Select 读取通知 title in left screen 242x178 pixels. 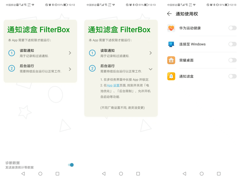tap(27, 51)
